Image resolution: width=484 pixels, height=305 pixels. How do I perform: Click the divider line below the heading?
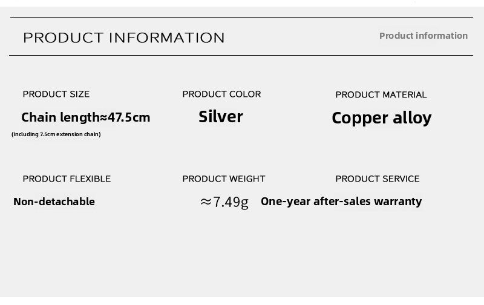(x=242, y=56)
